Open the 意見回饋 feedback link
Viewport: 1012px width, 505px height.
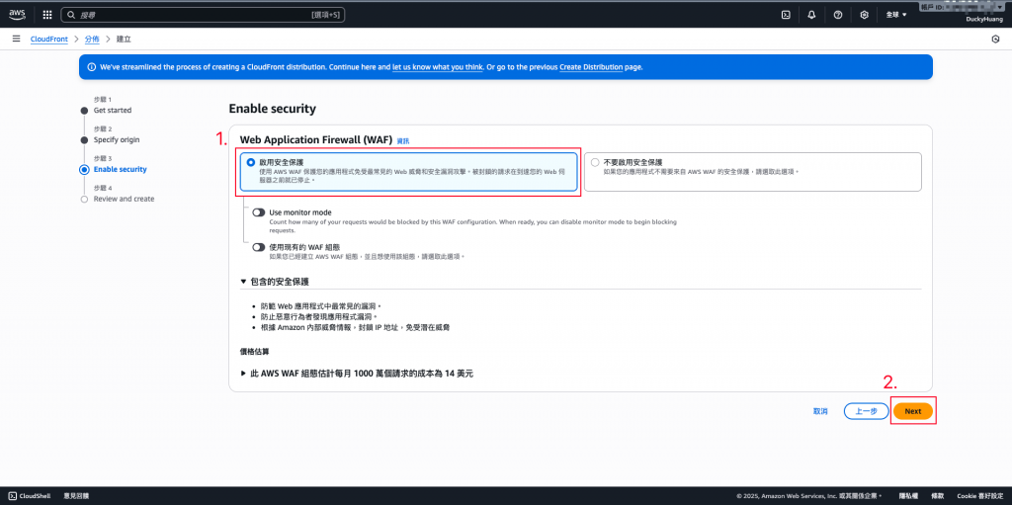(x=76, y=496)
